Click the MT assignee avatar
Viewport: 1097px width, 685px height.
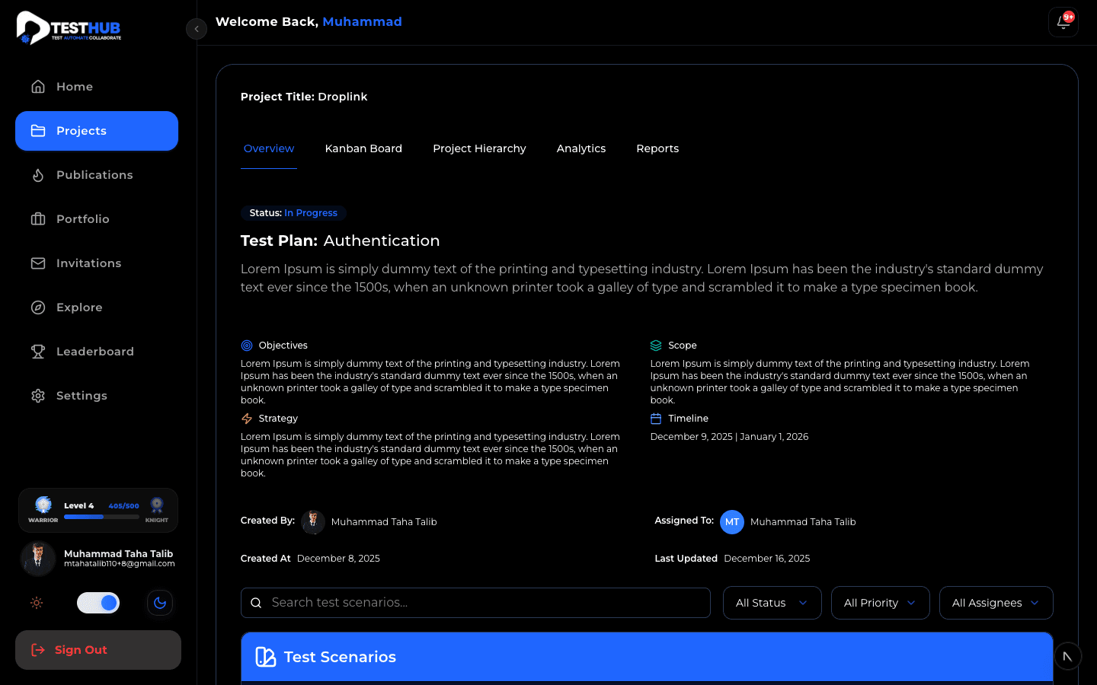(732, 522)
